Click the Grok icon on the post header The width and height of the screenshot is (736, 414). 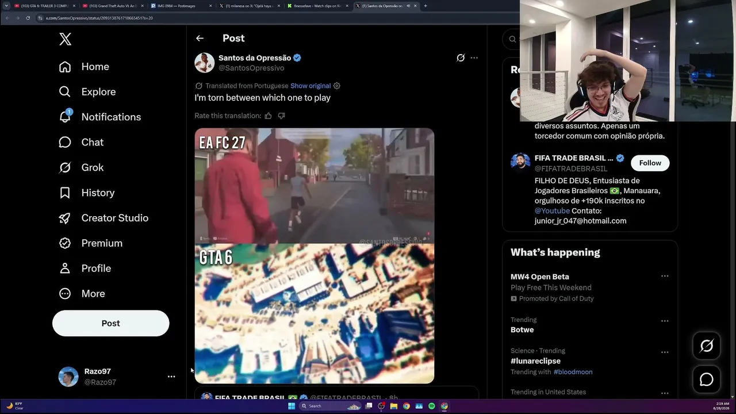461,57
